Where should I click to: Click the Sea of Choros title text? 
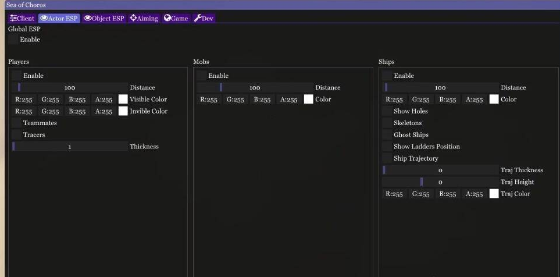tap(26, 5)
